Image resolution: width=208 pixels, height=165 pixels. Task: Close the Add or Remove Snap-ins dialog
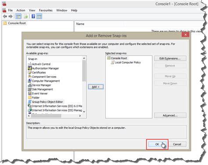[x=185, y=35]
